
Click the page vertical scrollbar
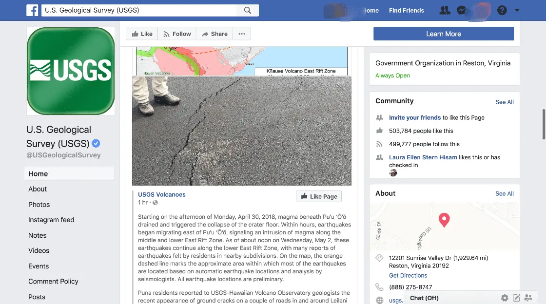pos(543,124)
